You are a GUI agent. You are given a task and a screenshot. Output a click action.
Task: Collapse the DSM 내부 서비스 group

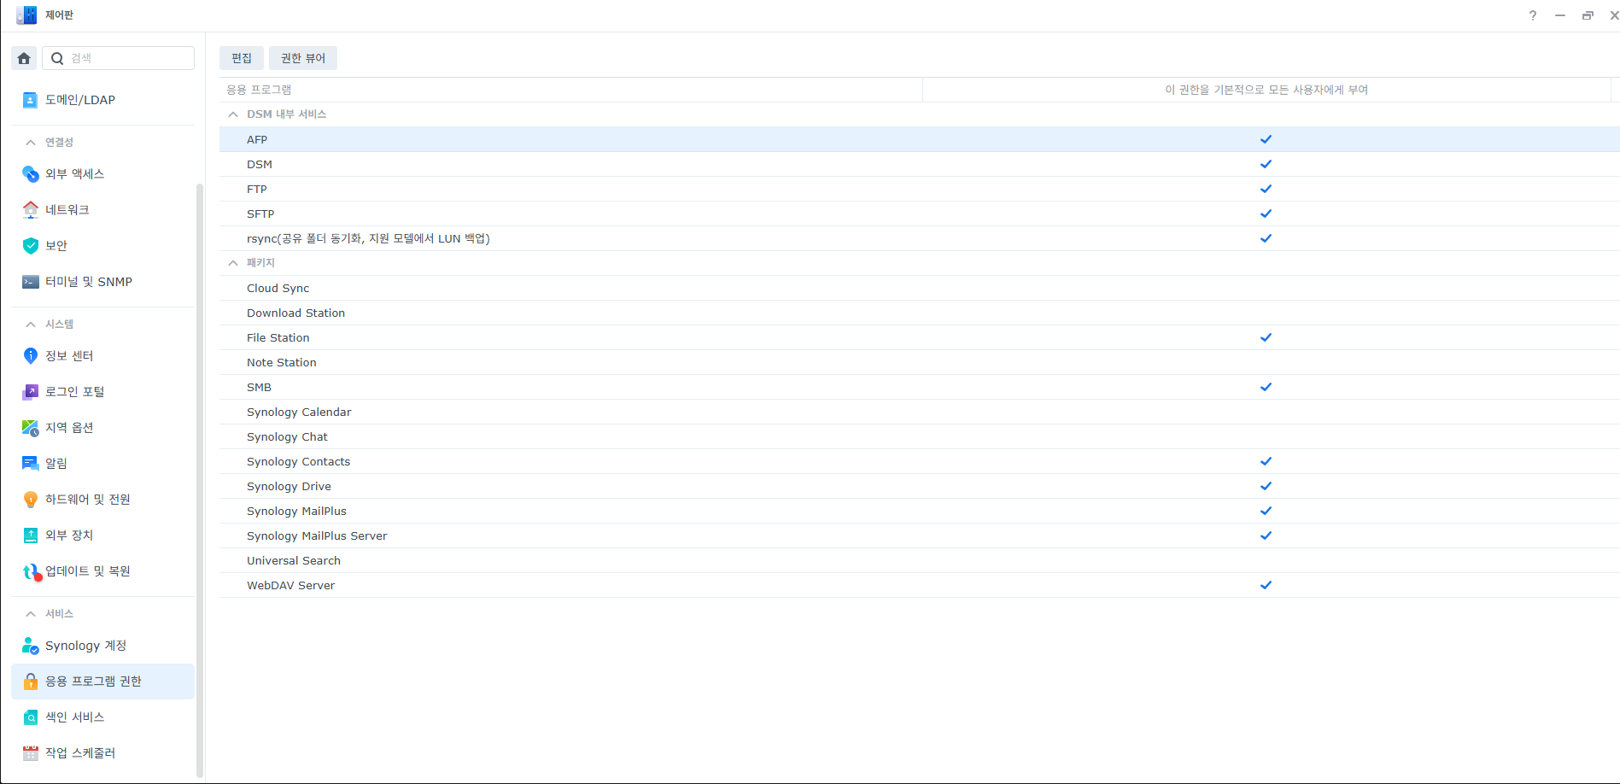click(x=233, y=114)
